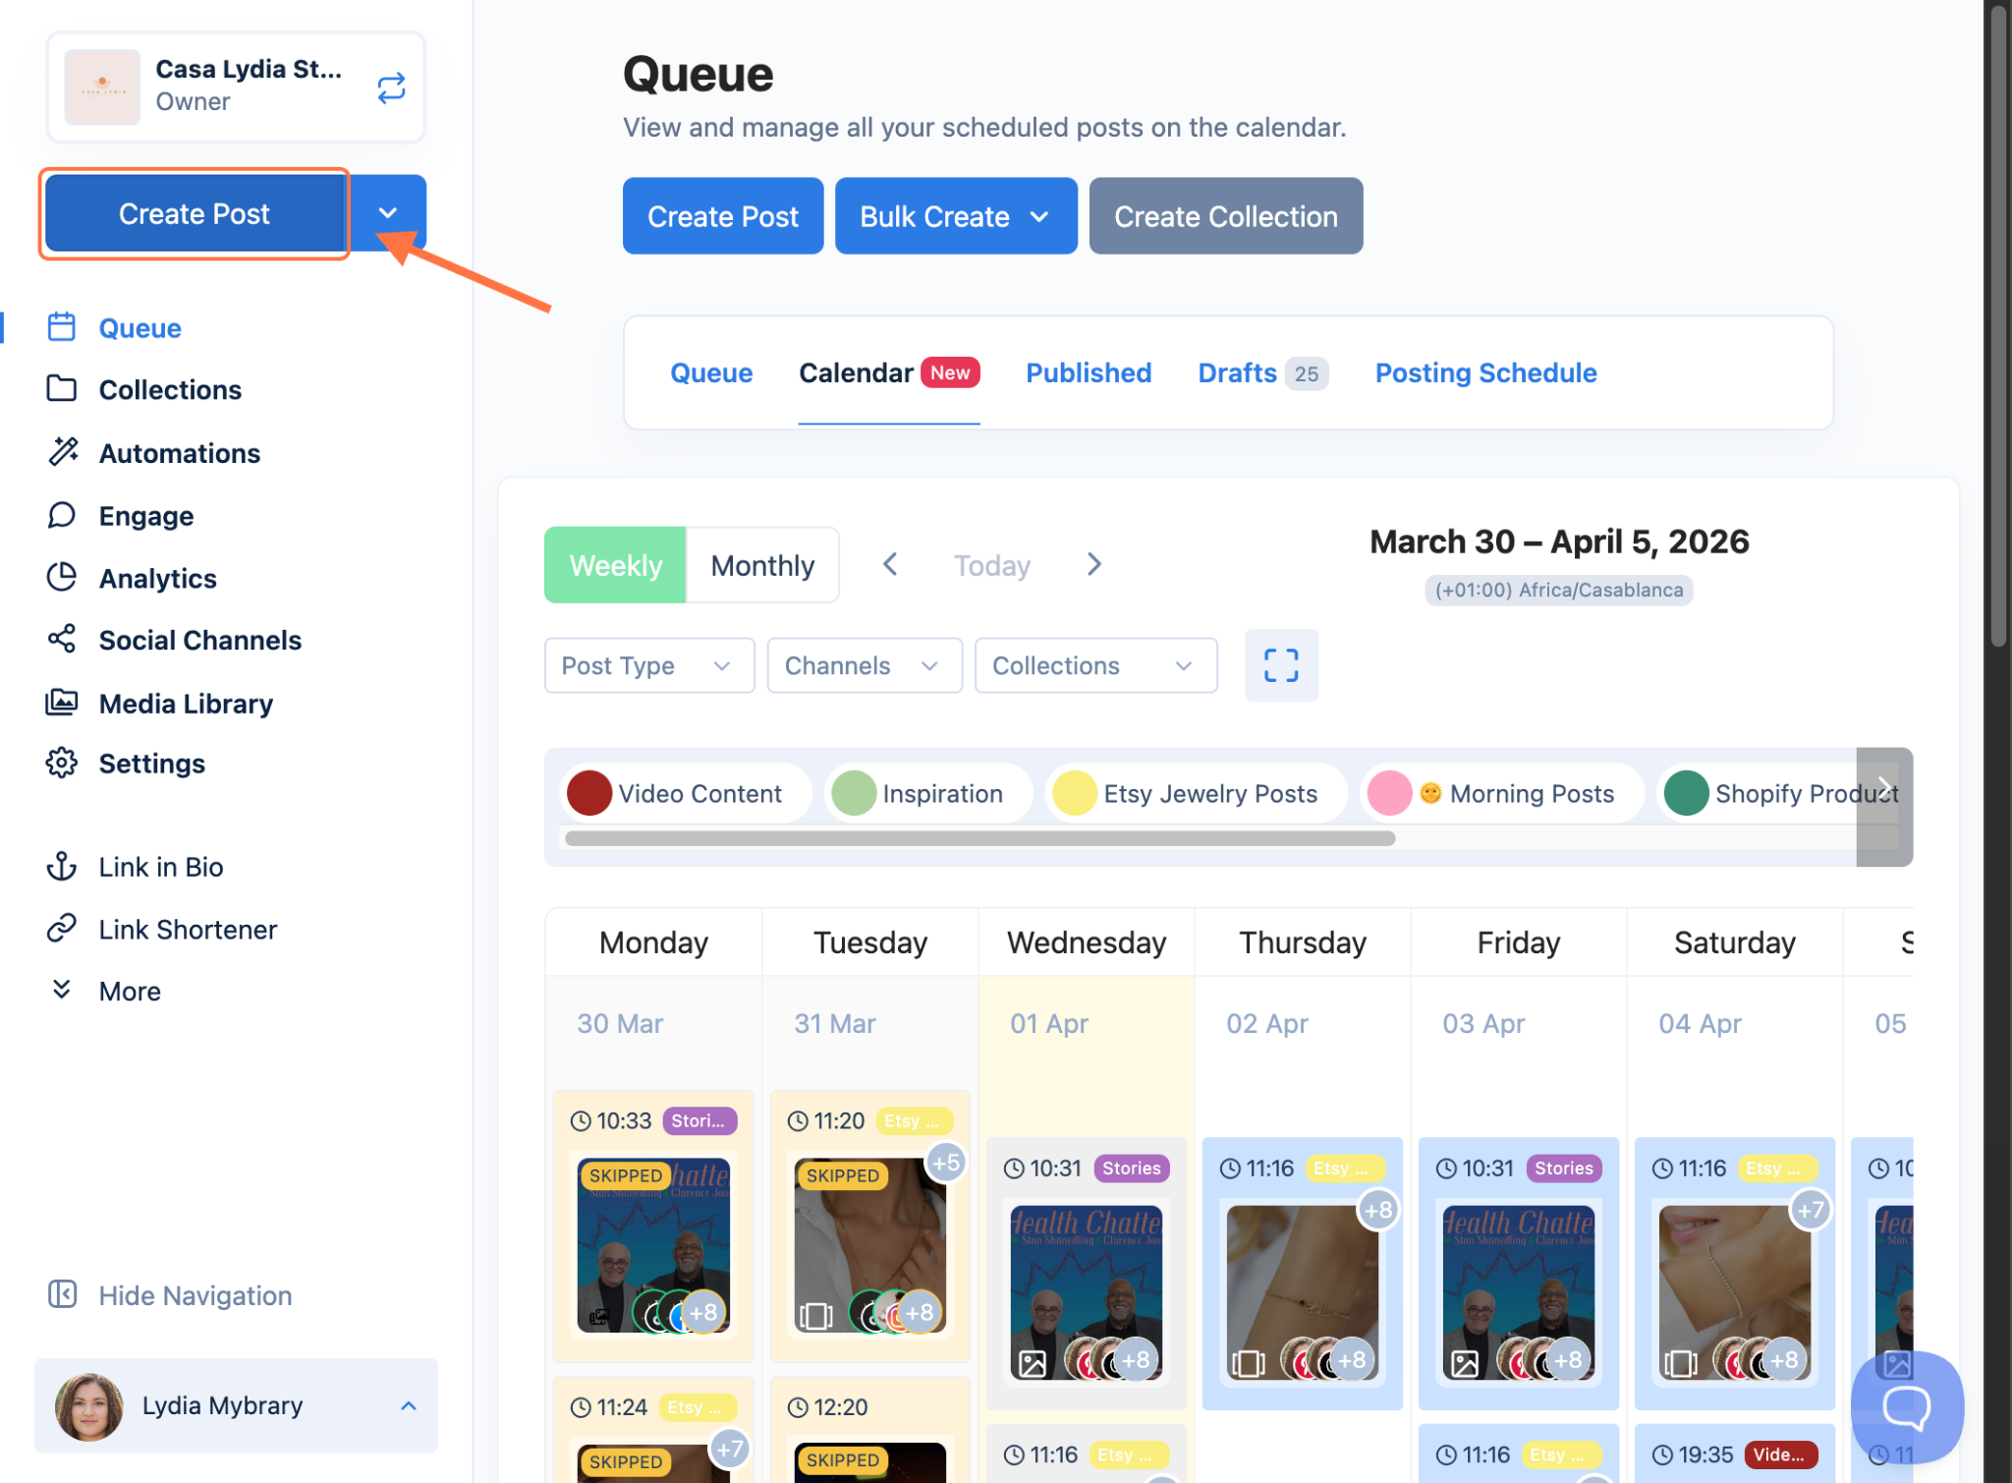This screenshot has height=1483, width=2012.
Task: Open Media Library from sidebar
Action: tap(185, 703)
